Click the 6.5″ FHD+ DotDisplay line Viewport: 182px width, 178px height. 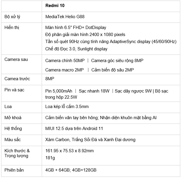pyautogui.click(x=76, y=28)
